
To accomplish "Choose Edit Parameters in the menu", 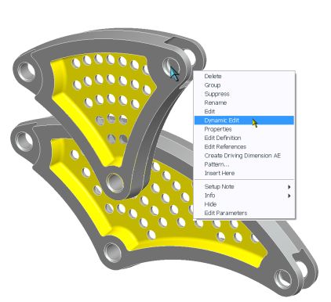I will (x=226, y=213).
